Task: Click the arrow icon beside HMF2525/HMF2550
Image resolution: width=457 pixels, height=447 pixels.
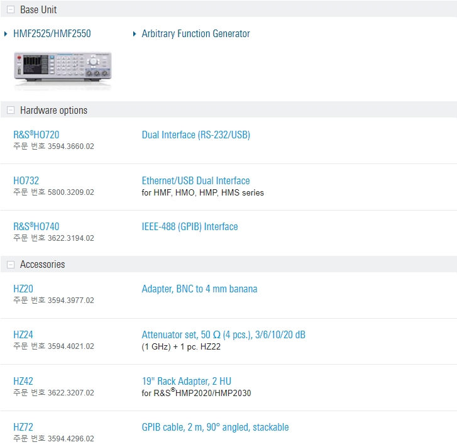Action: (x=6, y=34)
